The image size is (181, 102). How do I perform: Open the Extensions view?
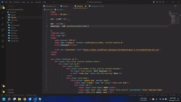[x=3, y=30]
